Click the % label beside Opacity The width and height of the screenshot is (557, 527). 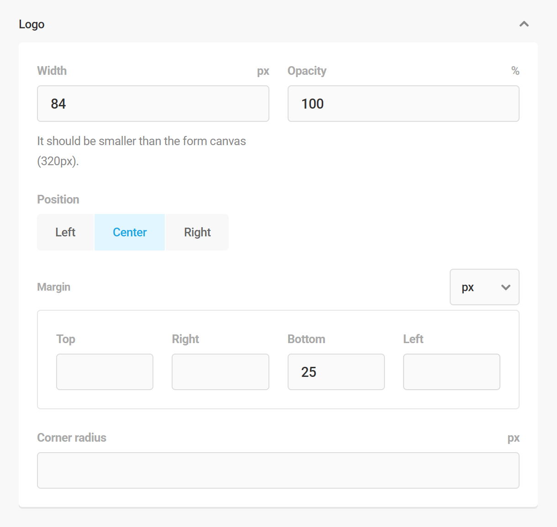point(515,71)
